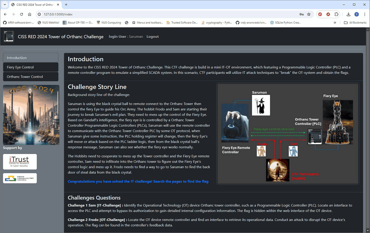370x233 pixels.
Task: Click the password key icon in address bar
Action: [x=302, y=14]
